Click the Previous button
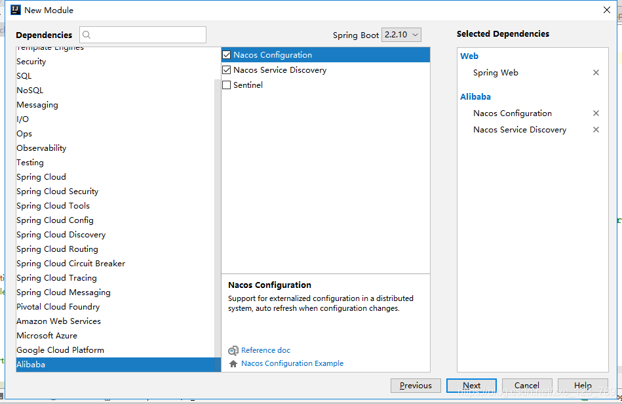Screen dimensions: 622x404 pos(416,386)
